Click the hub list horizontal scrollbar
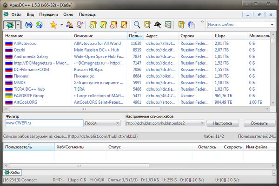 84,108
